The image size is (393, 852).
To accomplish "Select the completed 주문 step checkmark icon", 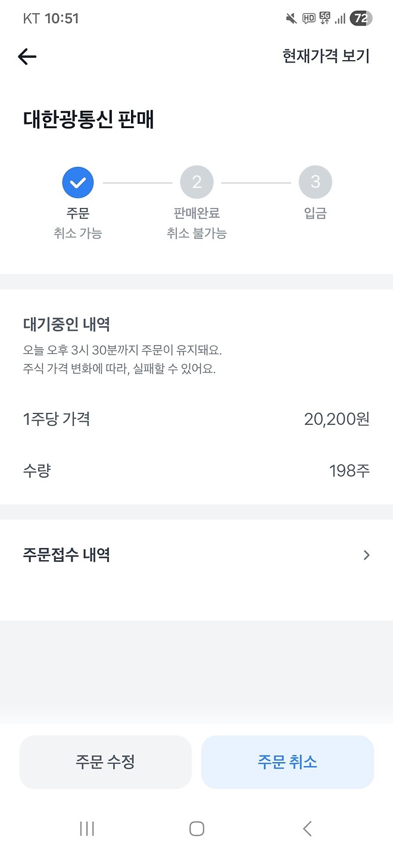I will 77,182.
